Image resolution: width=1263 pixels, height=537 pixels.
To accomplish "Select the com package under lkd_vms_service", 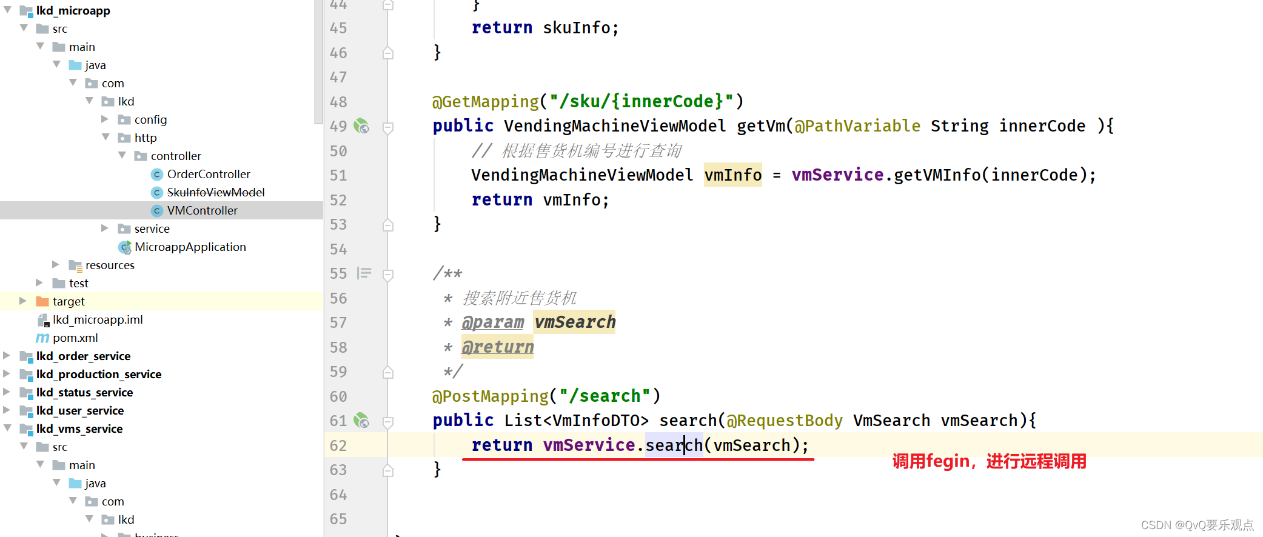I will (113, 501).
